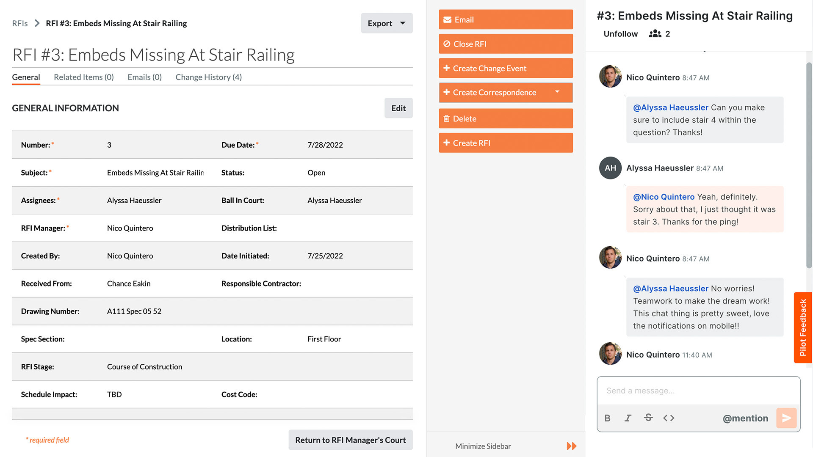Click Return to RFI Manager's Court button
Image resolution: width=813 pixels, height=457 pixels.
point(351,440)
